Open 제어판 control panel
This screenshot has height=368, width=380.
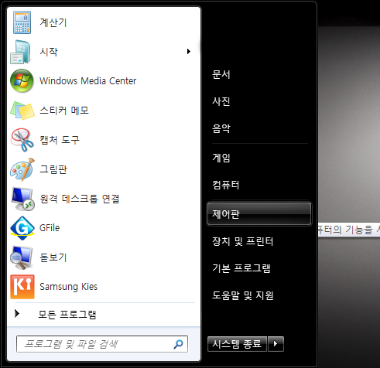259,214
